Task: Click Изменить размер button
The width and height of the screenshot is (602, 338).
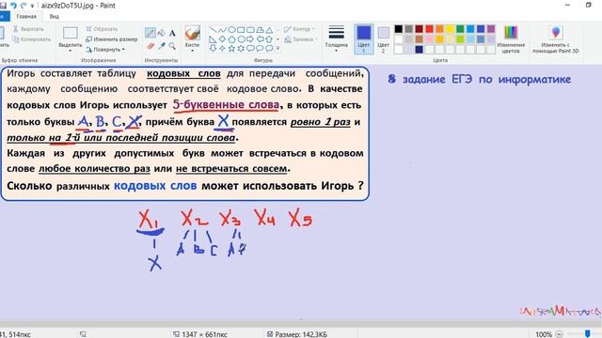Action: [x=111, y=39]
